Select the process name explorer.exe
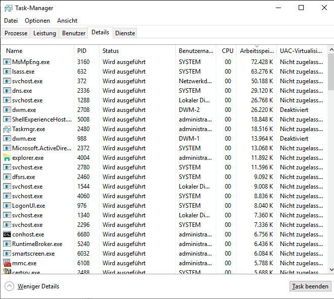Viewport: 334px width, 299px height. [x=28, y=158]
